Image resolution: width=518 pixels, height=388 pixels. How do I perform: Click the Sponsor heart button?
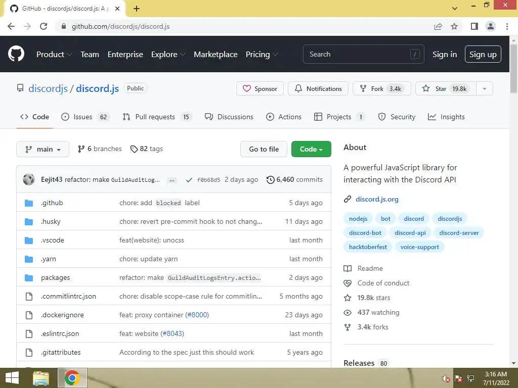pos(260,88)
